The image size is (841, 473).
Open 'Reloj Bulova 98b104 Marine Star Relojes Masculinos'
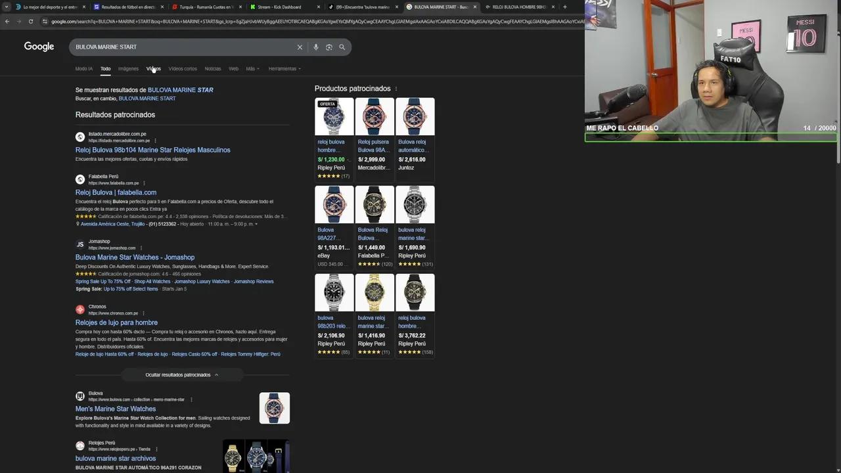(152, 150)
